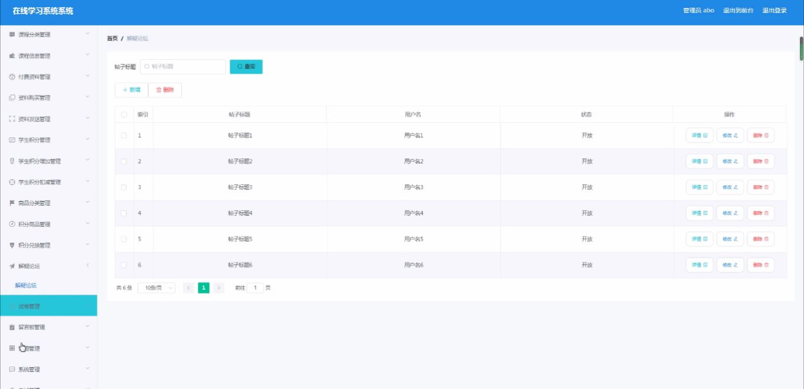Expand 系统管理 using its chevron

click(87, 369)
